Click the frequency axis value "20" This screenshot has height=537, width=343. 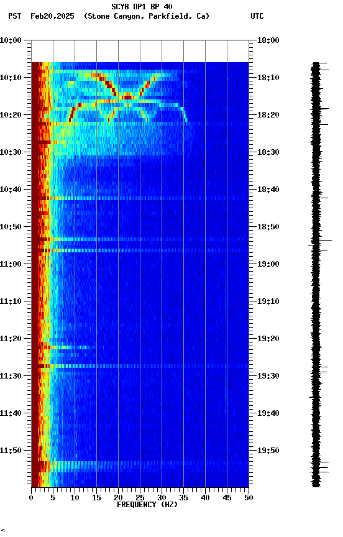point(118,498)
